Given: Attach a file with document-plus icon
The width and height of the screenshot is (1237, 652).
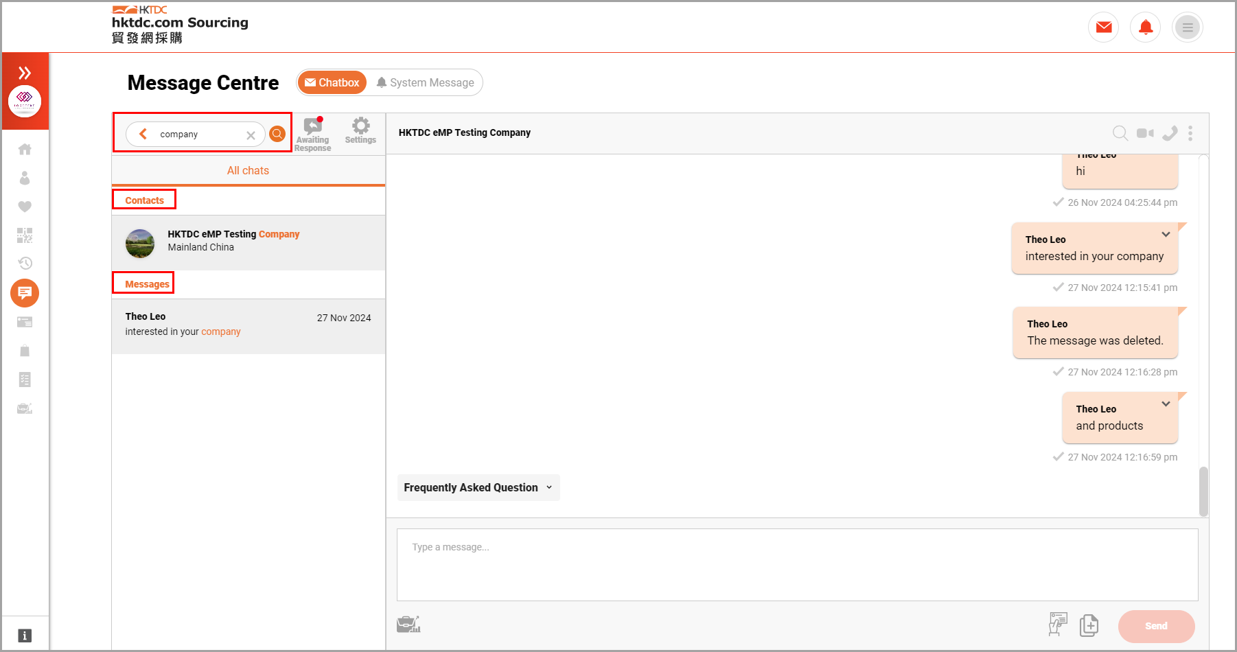Looking at the screenshot, I should point(1089,625).
